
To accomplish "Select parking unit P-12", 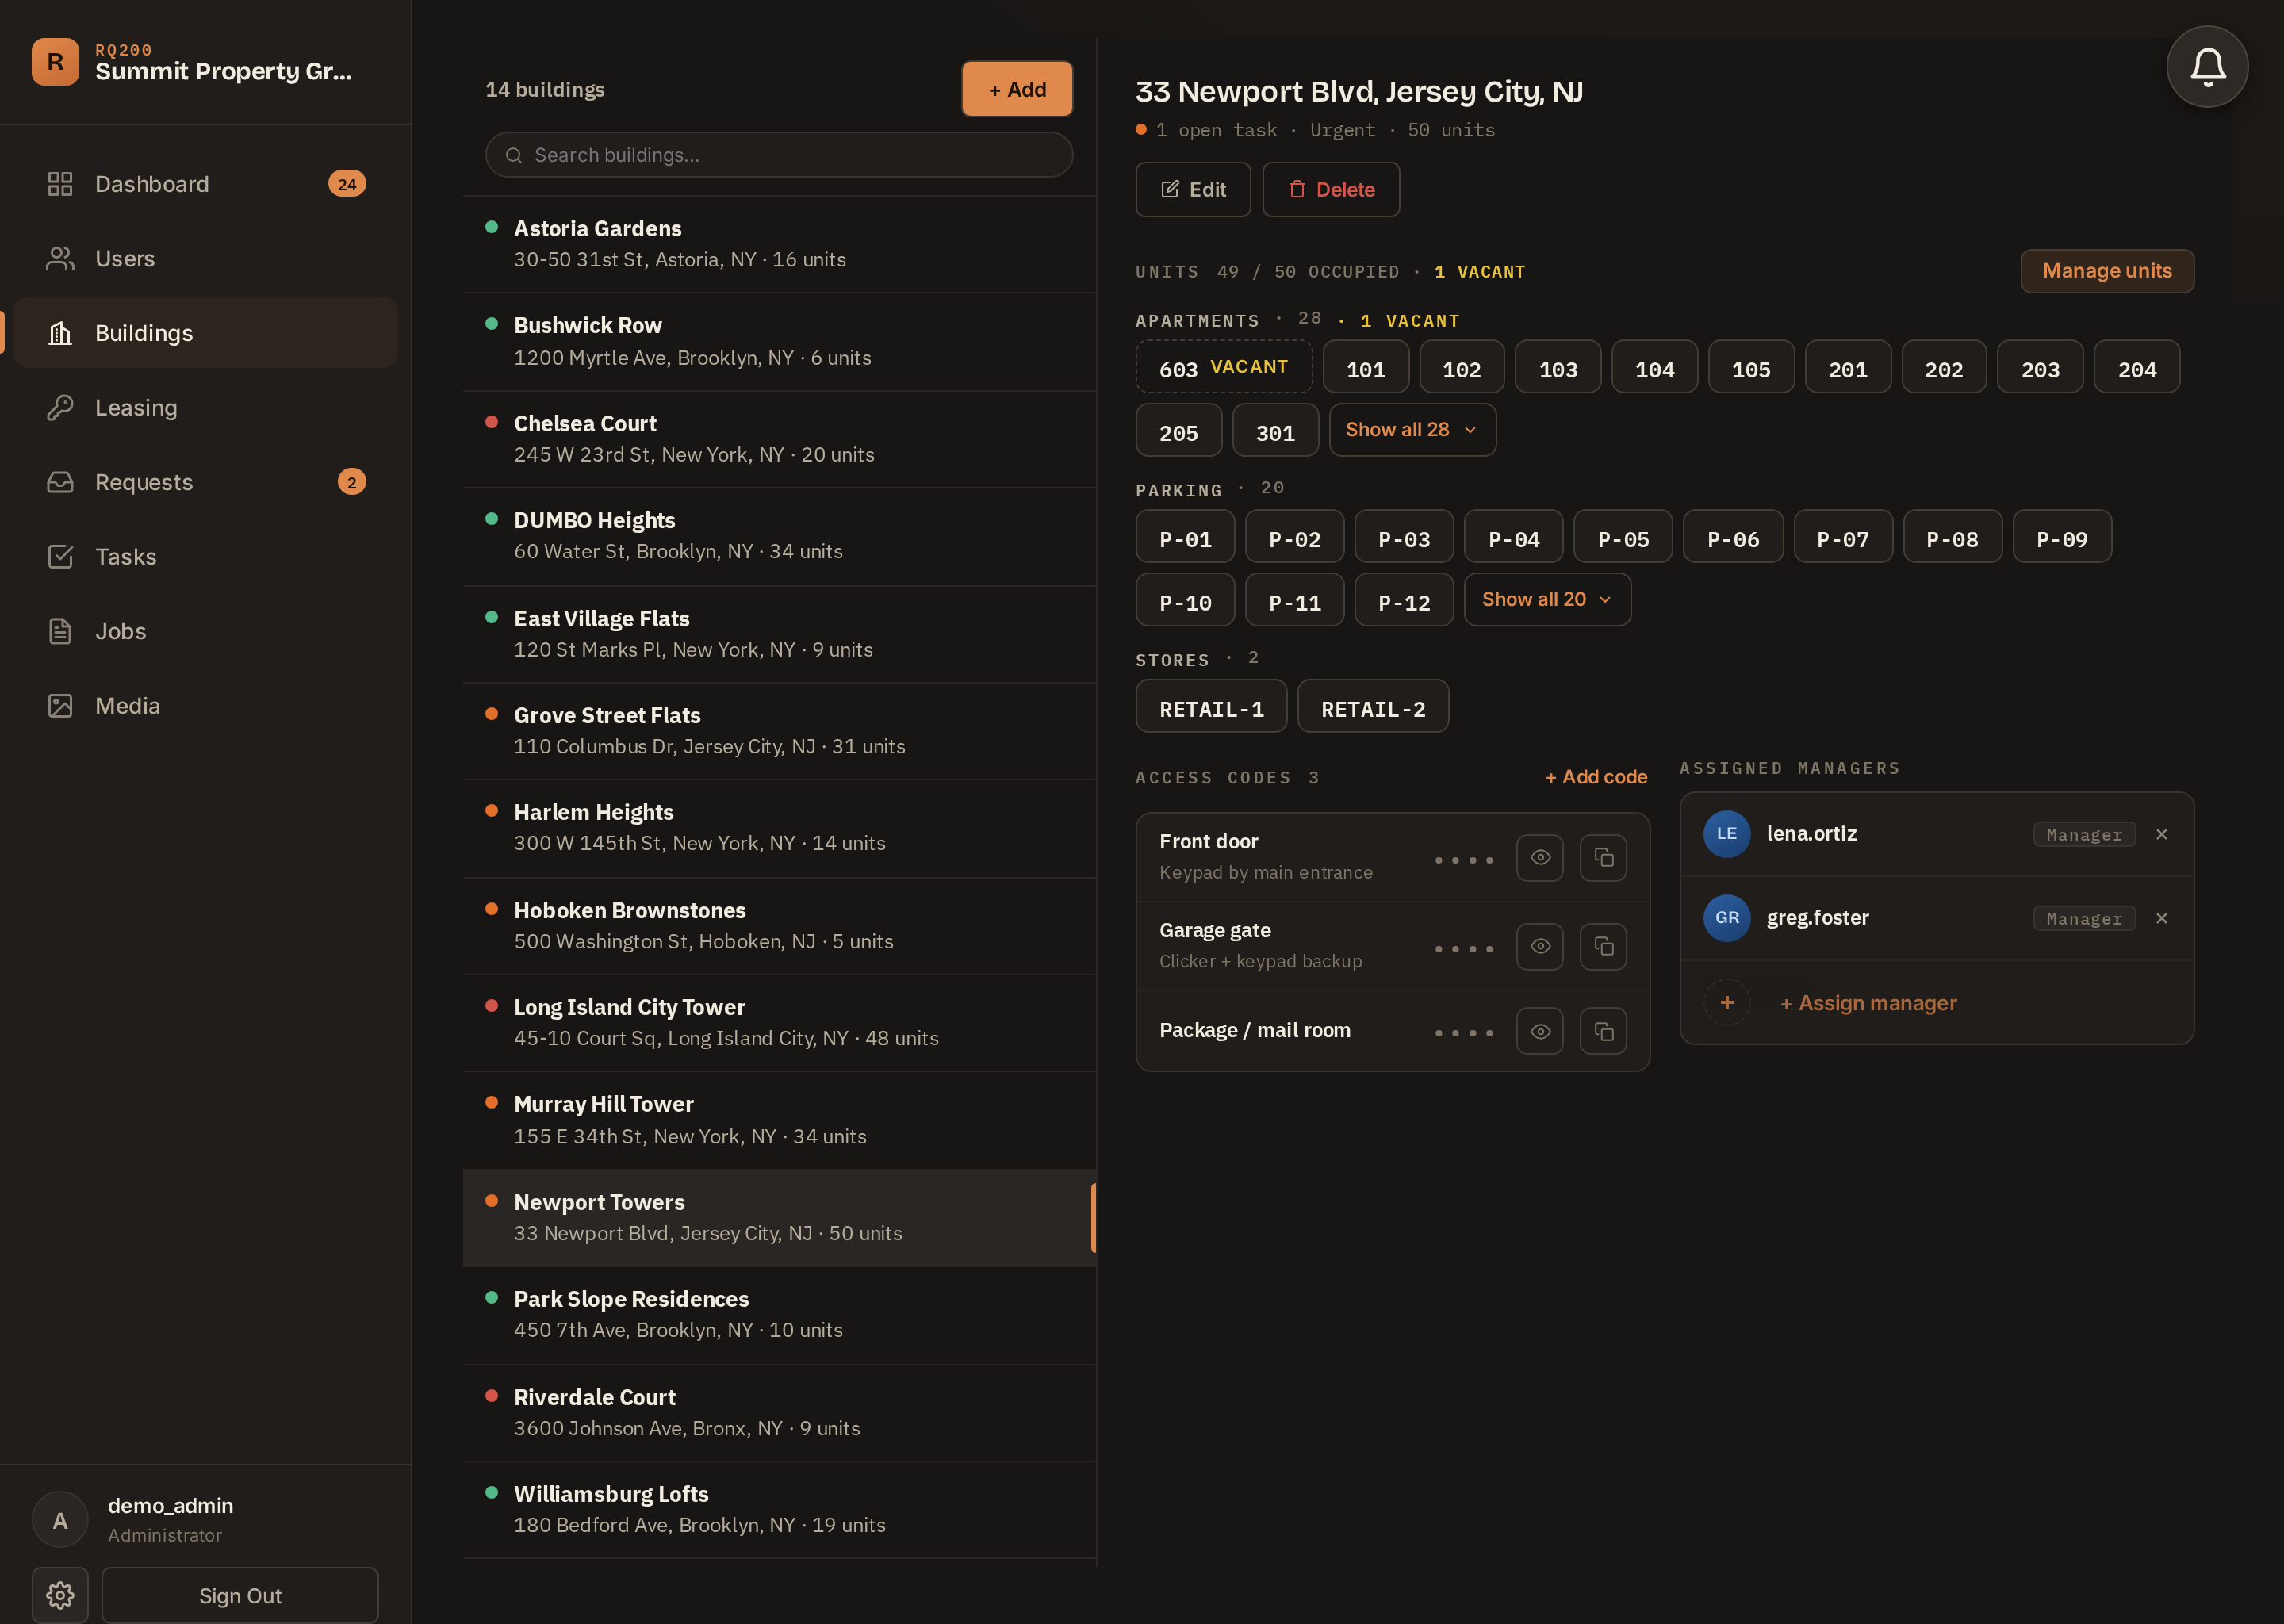I will 1404,600.
